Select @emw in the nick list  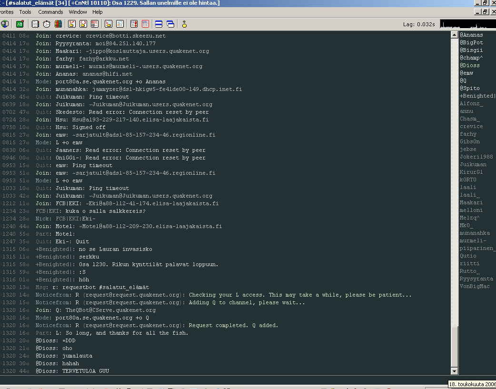click(x=466, y=73)
